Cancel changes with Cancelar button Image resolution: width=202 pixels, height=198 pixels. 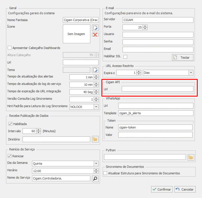click(185, 189)
